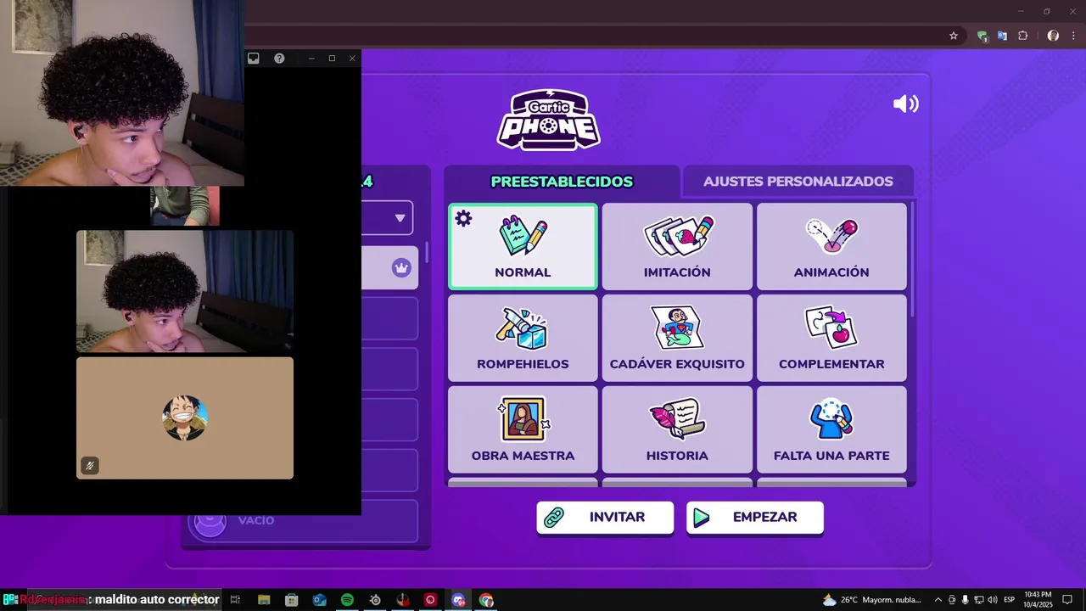The height and width of the screenshot is (611, 1086).
Task: Open the weather widget 26°C
Action: pyautogui.click(x=872, y=600)
